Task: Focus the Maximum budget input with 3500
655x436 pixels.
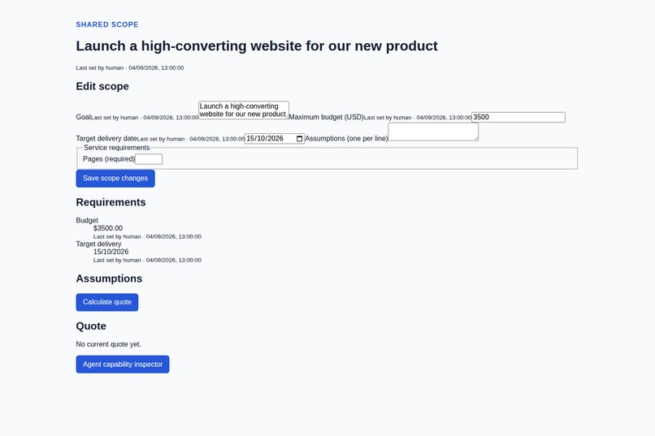Action: pos(518,117)
